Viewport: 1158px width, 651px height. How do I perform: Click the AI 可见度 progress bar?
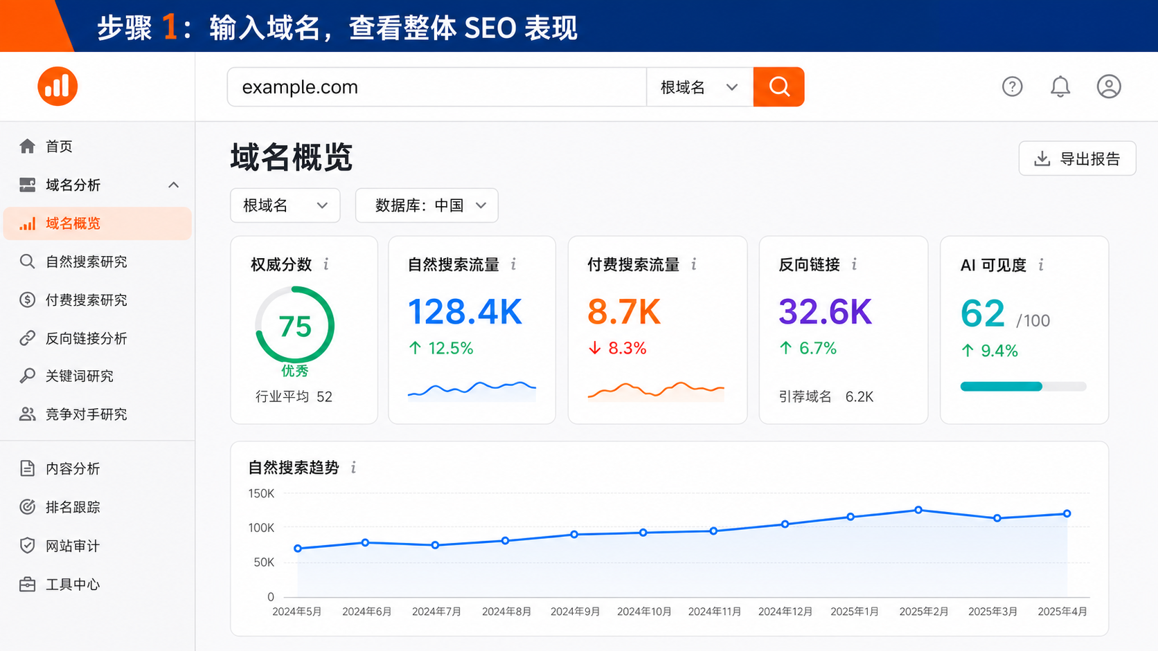[x=1023, y=387]
